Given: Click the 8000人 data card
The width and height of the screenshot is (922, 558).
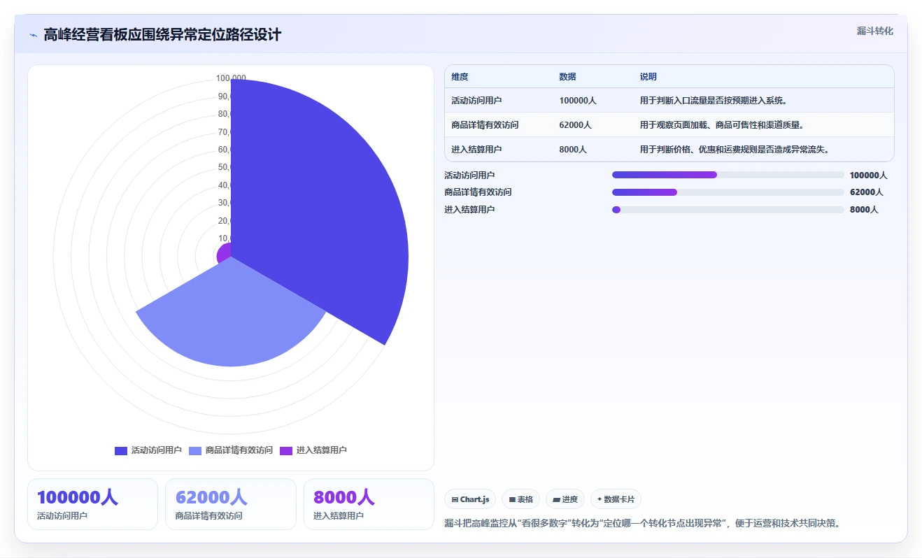Looking at the screenshot, I should (x=369, y=504).
